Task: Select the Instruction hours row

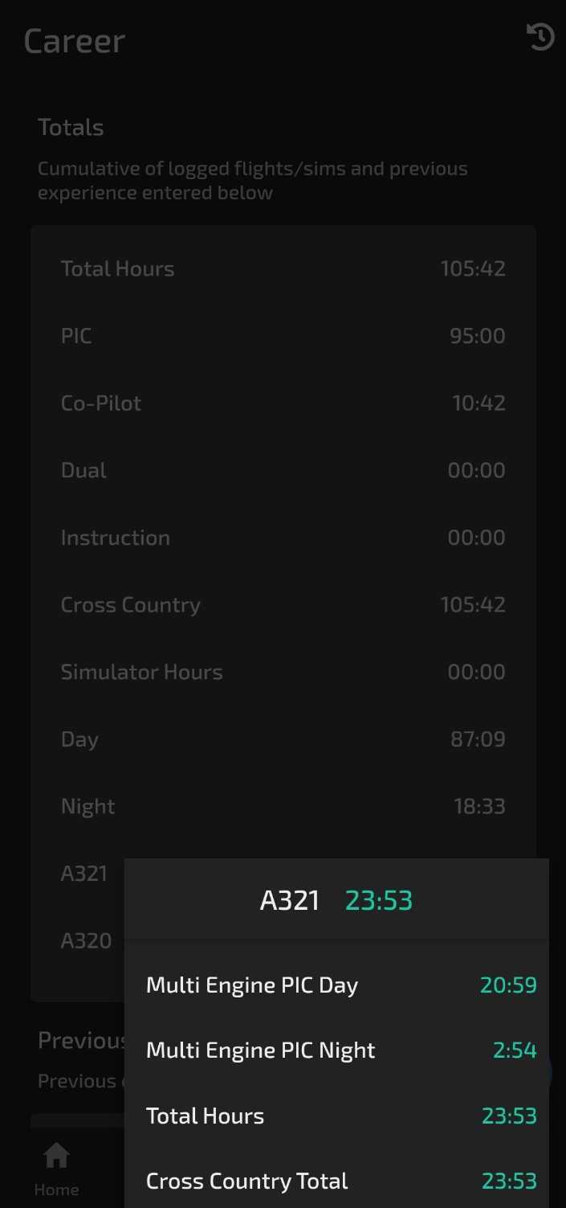Action: coord(283,538)
